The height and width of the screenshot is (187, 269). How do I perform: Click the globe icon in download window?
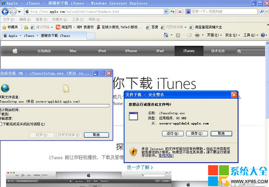5,88
